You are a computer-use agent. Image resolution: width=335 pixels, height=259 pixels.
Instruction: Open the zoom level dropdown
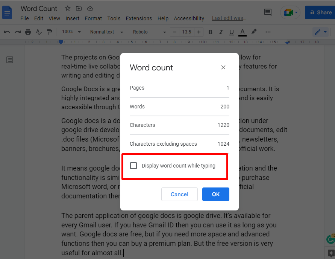coord(71,32)
